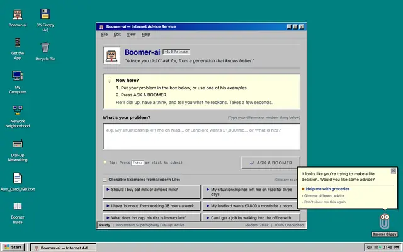Click the Clickable Examples from Modern Life heading
The image size is (403, 252).
(x=144, y=180)
